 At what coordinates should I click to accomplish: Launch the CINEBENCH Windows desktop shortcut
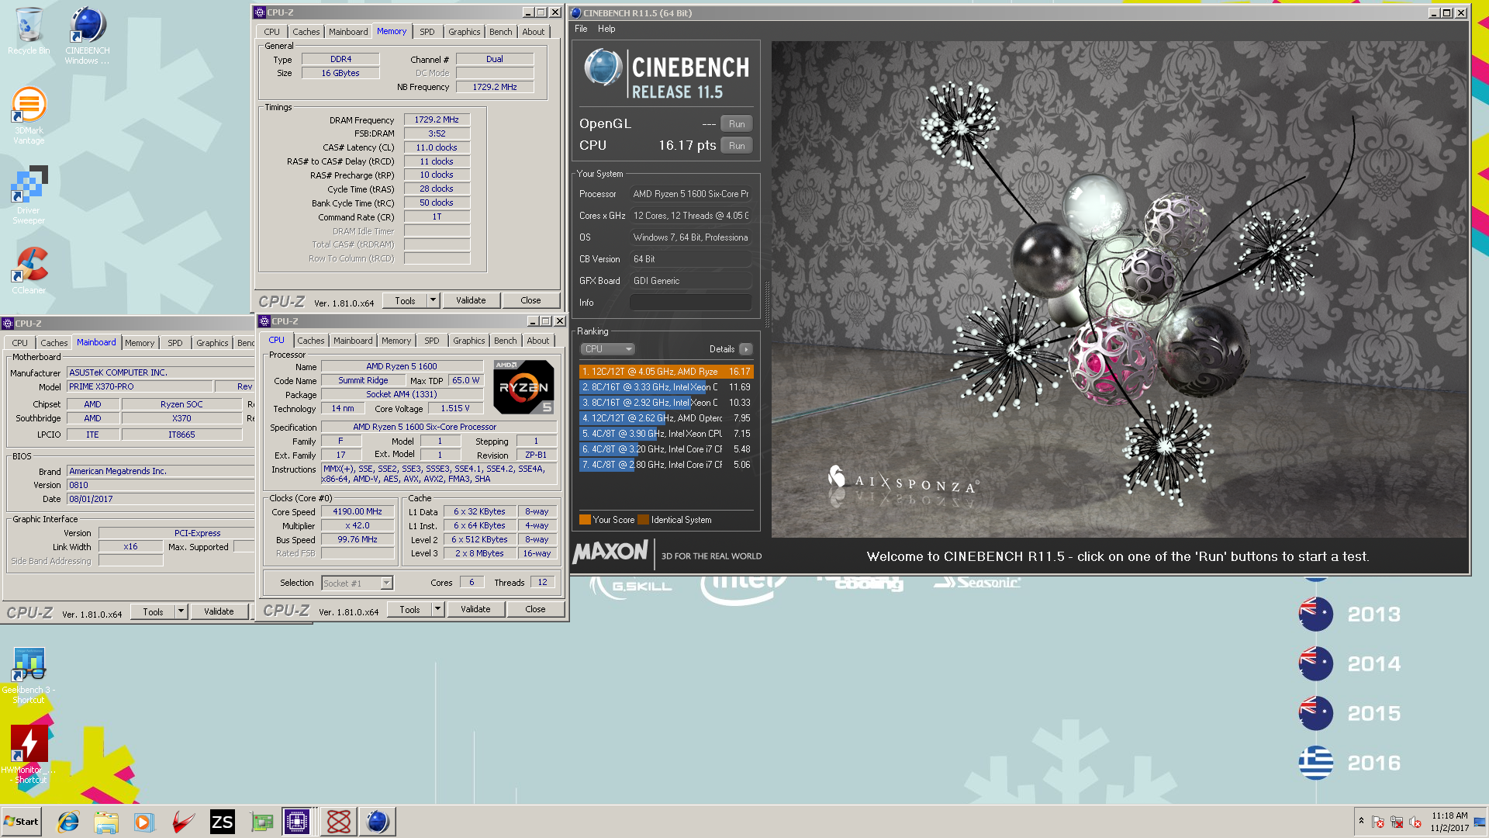click(x=87, y=35)
